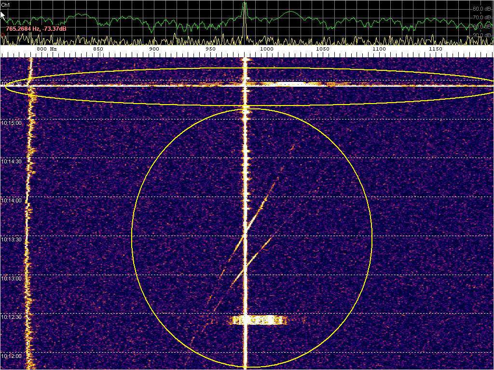Click the red 765.2684 Hz cursor readout
494x370 pixels.
(36, 29)
